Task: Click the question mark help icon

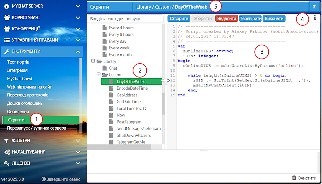Action: pos(314,7)
